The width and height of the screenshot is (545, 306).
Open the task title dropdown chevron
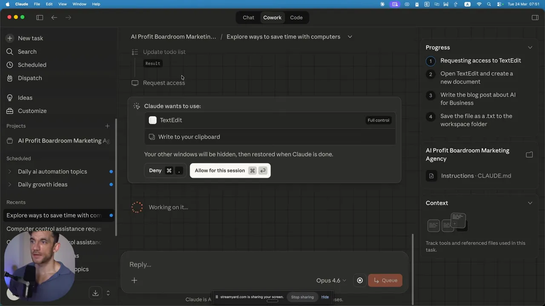[350, 37]
